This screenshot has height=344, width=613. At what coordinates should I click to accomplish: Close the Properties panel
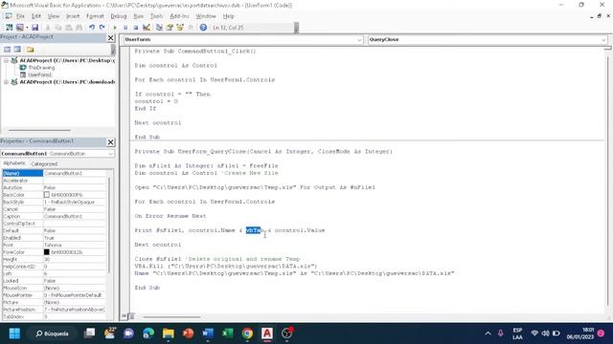[x=111, y=142]
